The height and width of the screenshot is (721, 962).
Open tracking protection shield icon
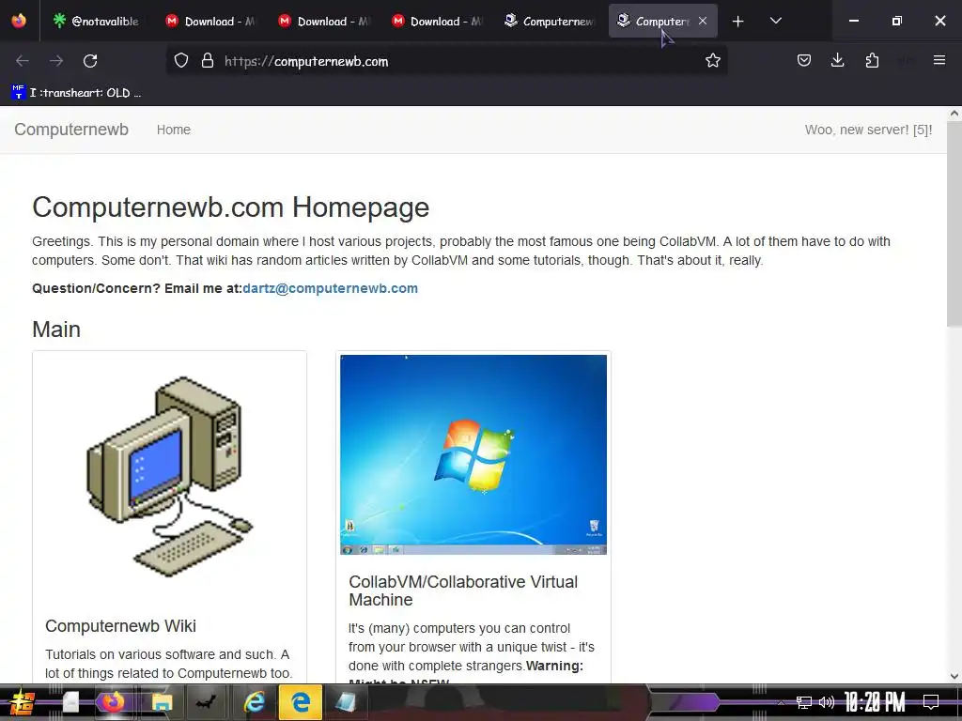[181, 61]
